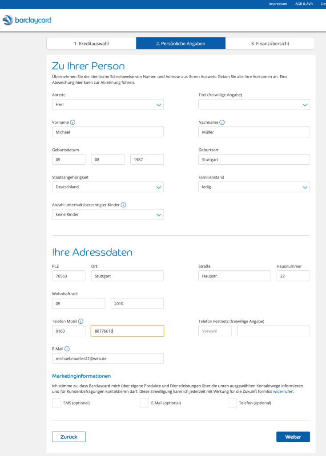Image resolution: width=326 pixels, height=456 pixels.
Task: Tick the E-Mail (optional) checkbox
Action: pos(145,403)
